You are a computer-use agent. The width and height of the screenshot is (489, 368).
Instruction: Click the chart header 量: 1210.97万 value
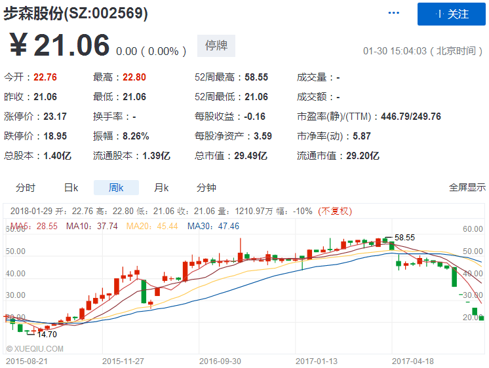tap(245, 211)
